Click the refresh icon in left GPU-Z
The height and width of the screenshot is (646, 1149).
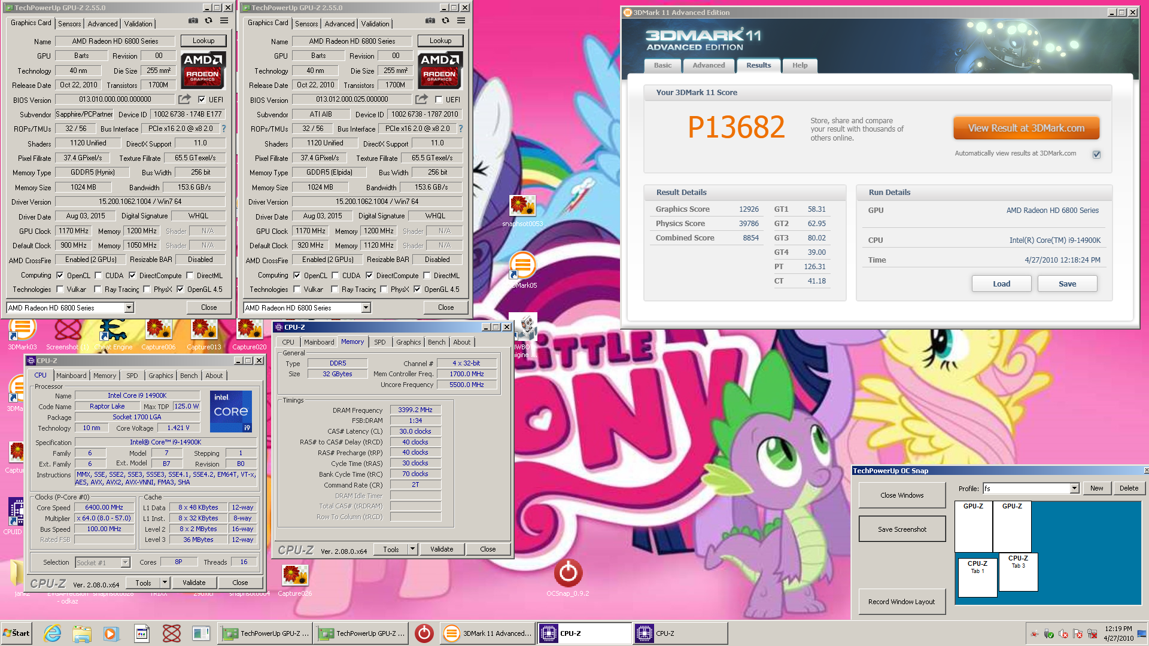point(208,21)
